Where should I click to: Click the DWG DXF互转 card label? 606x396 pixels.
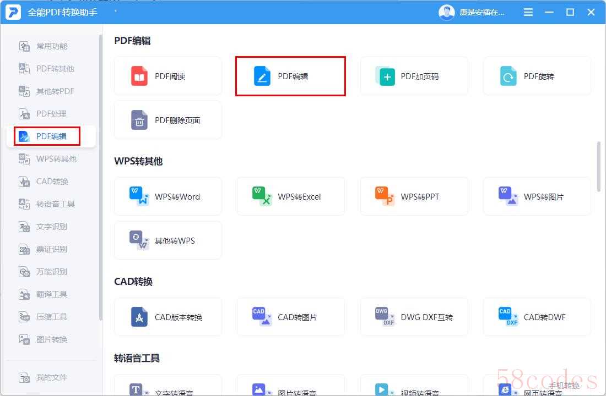click(426, 317)
